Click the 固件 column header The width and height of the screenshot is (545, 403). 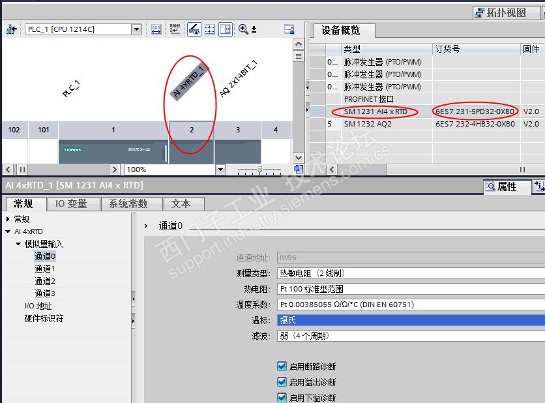[533, 49]
